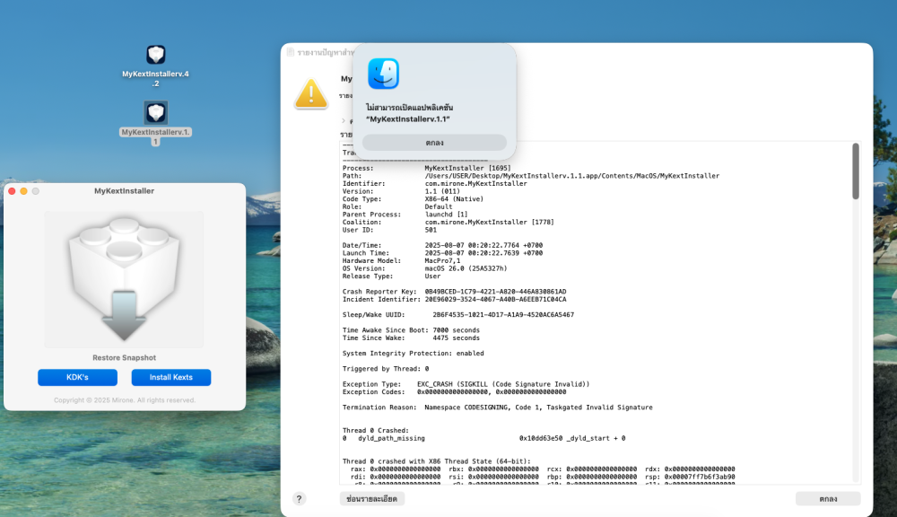Click the Date/Time line in report
897x517 pixels.
[x=443, y=246]
